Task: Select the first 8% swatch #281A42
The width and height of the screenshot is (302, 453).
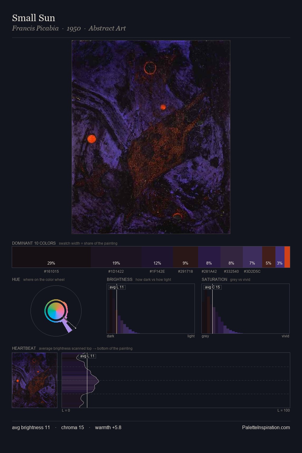Action: pyautogui.click(x=209, y=257)
